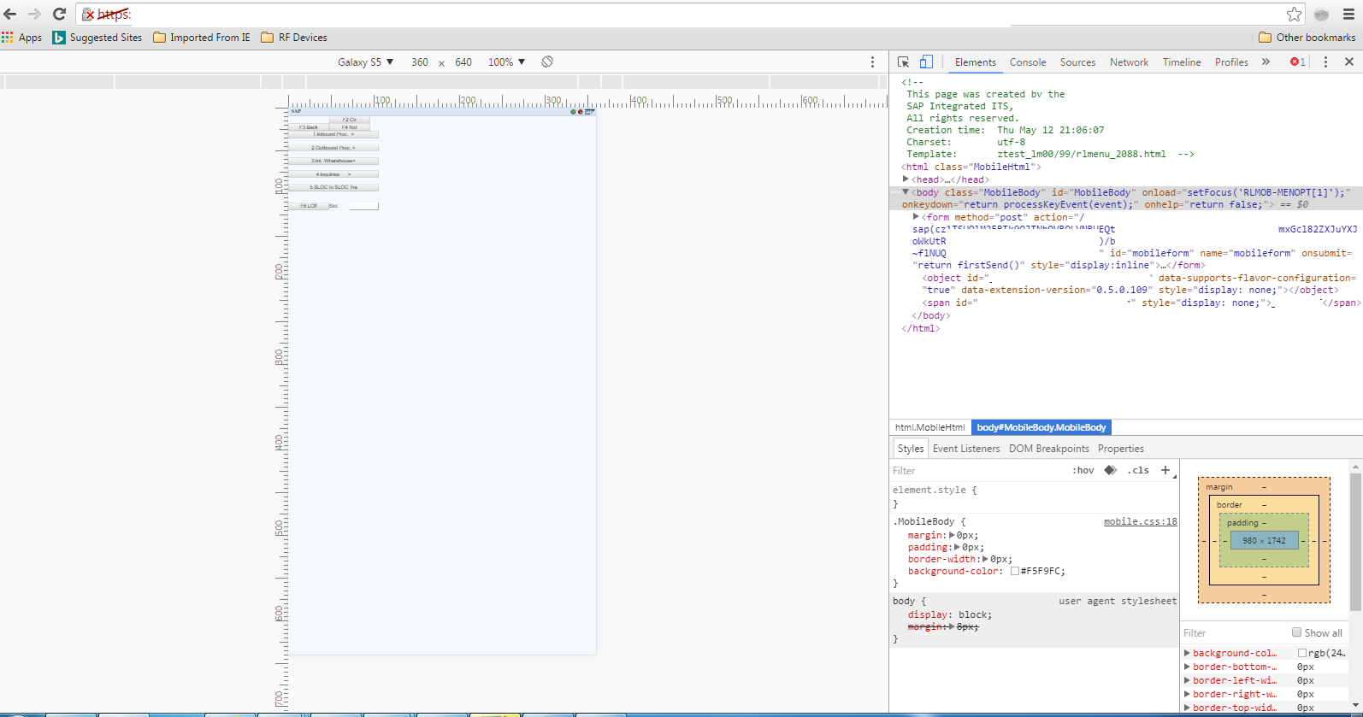
Task: Expand computed border-right-width property
Action: click(x=1187, y=694)
